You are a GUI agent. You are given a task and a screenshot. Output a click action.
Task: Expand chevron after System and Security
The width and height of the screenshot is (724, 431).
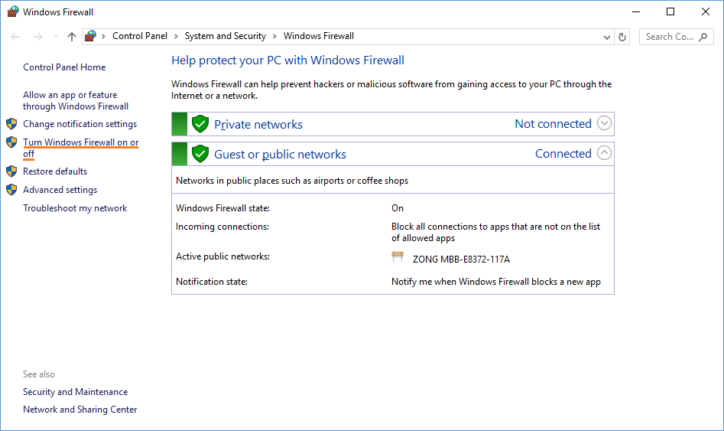(274, 36)
